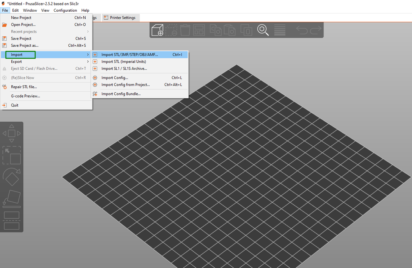Click the Layer editing stripes icon

pos(280,30)
